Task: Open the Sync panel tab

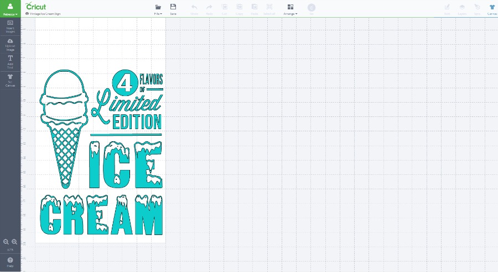Action: click(x=477, y=9)
